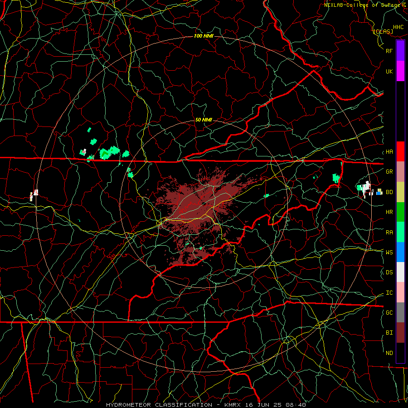
Task: Click the GR legend label
Action: pyautogui.click(x=389, y=172)
